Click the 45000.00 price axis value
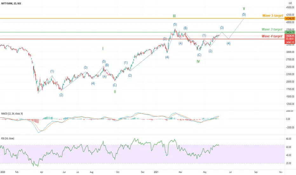This screenshot has height=175, width=296. tap(290, 7)
